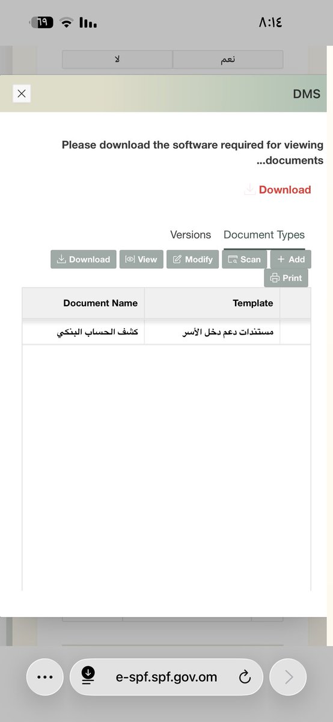
Task: Click the نعم button behind the dialog
Action: (x=228, y=60)
